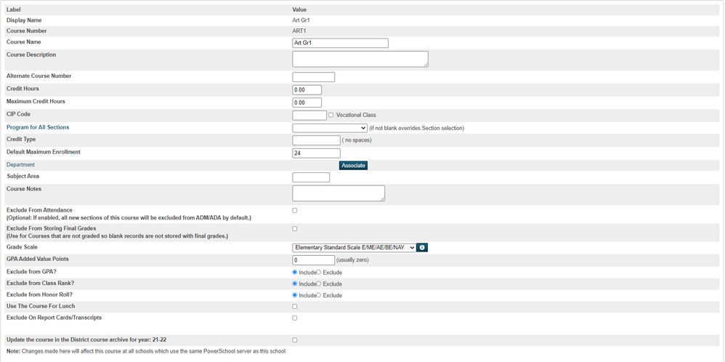The image size is (725, 362).
Task: Focus the Course Description text area
Action: (360, 59)
